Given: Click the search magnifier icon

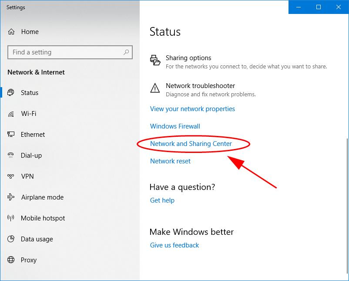Looking at the screenshot, I should coord(126,52).
